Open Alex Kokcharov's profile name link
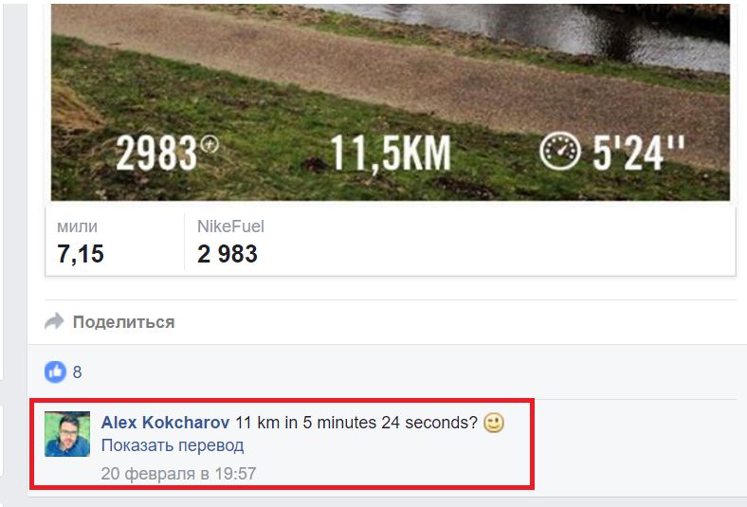This screenshot has height=507, width=747. pos(165,423)
